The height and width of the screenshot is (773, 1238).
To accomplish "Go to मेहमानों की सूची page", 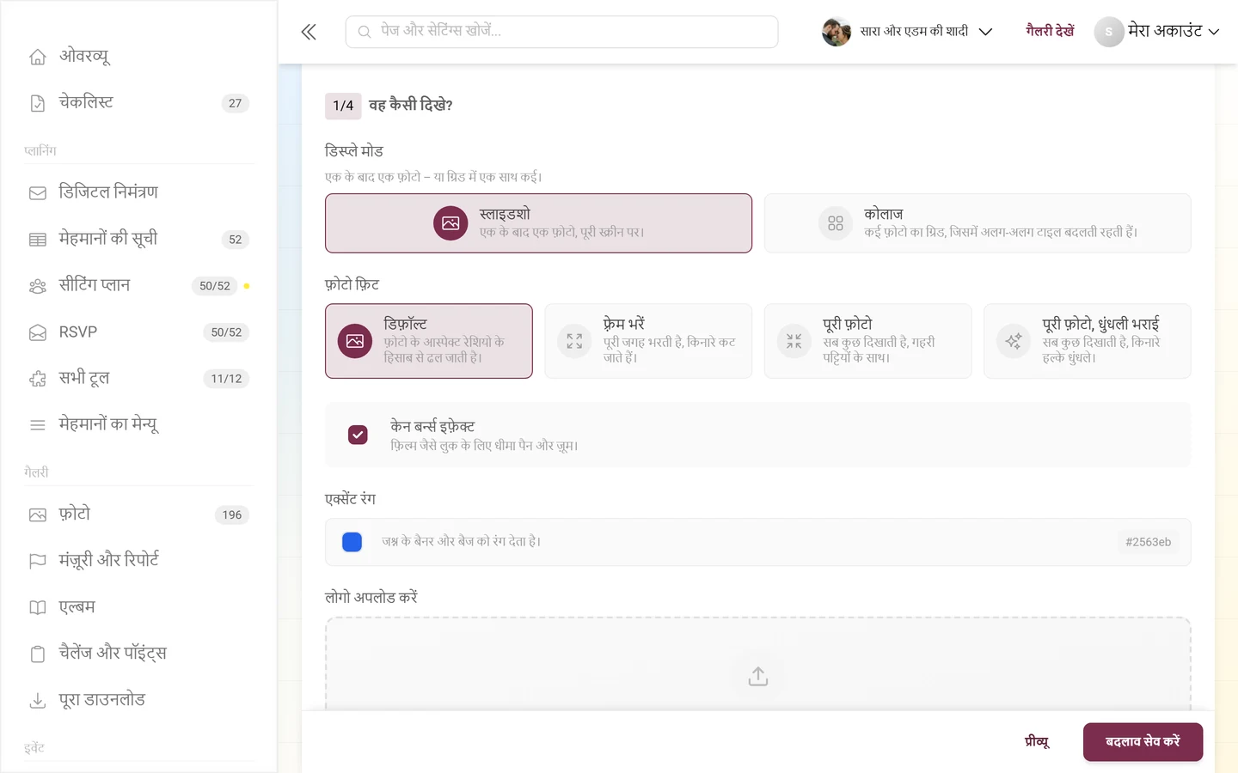I will point(138,240).
